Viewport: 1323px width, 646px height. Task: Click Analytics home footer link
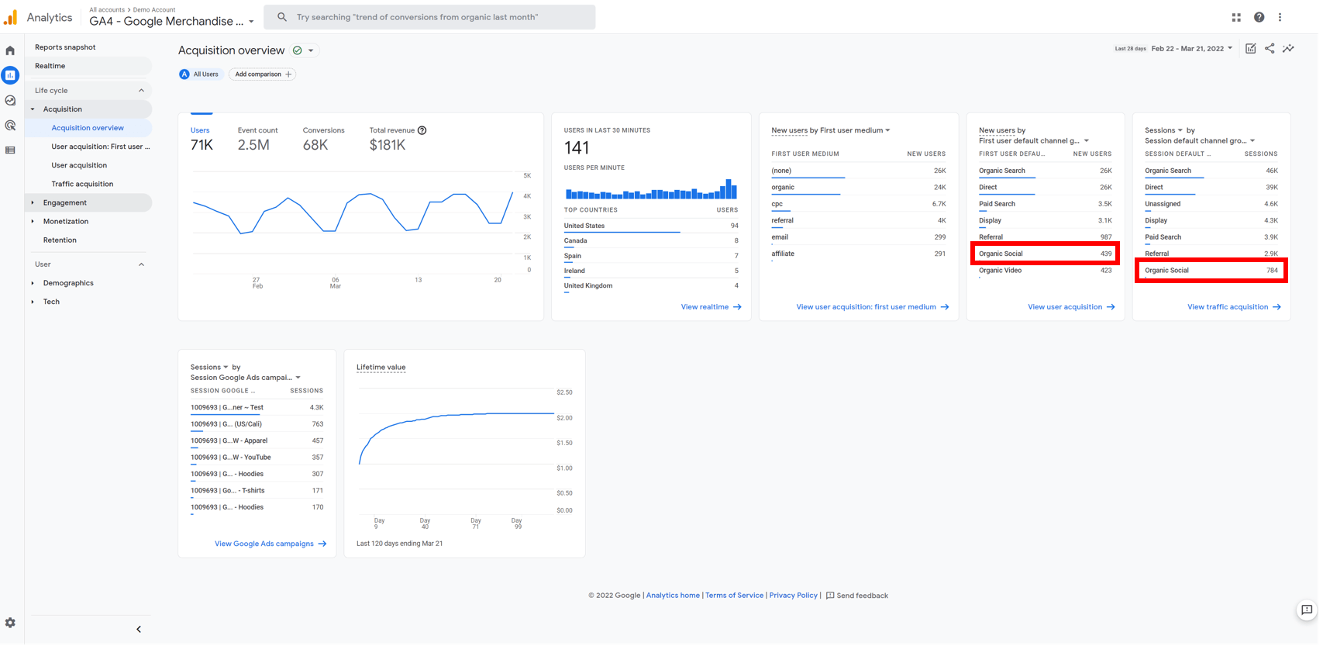click(673, 596)
